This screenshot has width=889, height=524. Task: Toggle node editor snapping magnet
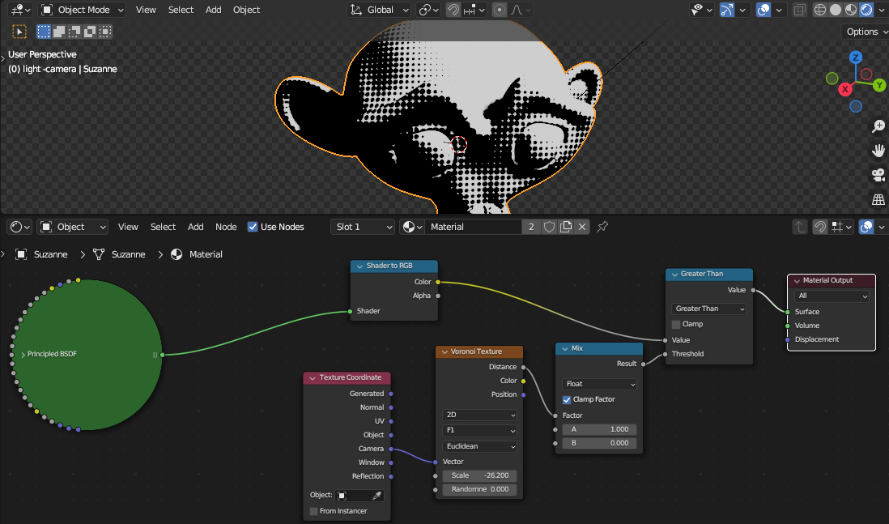tap(820, 227)
